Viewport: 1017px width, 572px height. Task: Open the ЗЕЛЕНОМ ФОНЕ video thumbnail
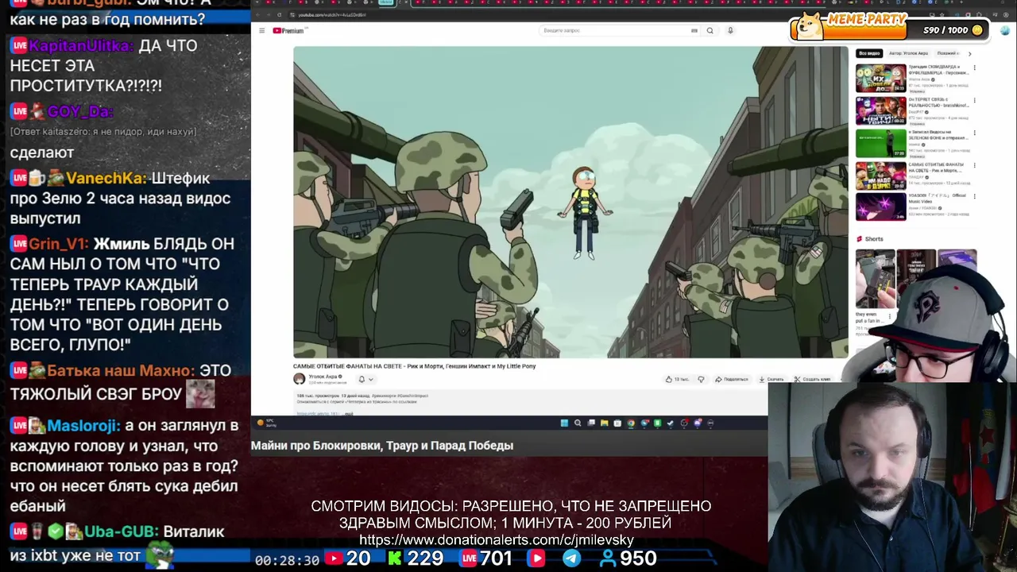tap(880, 143)
